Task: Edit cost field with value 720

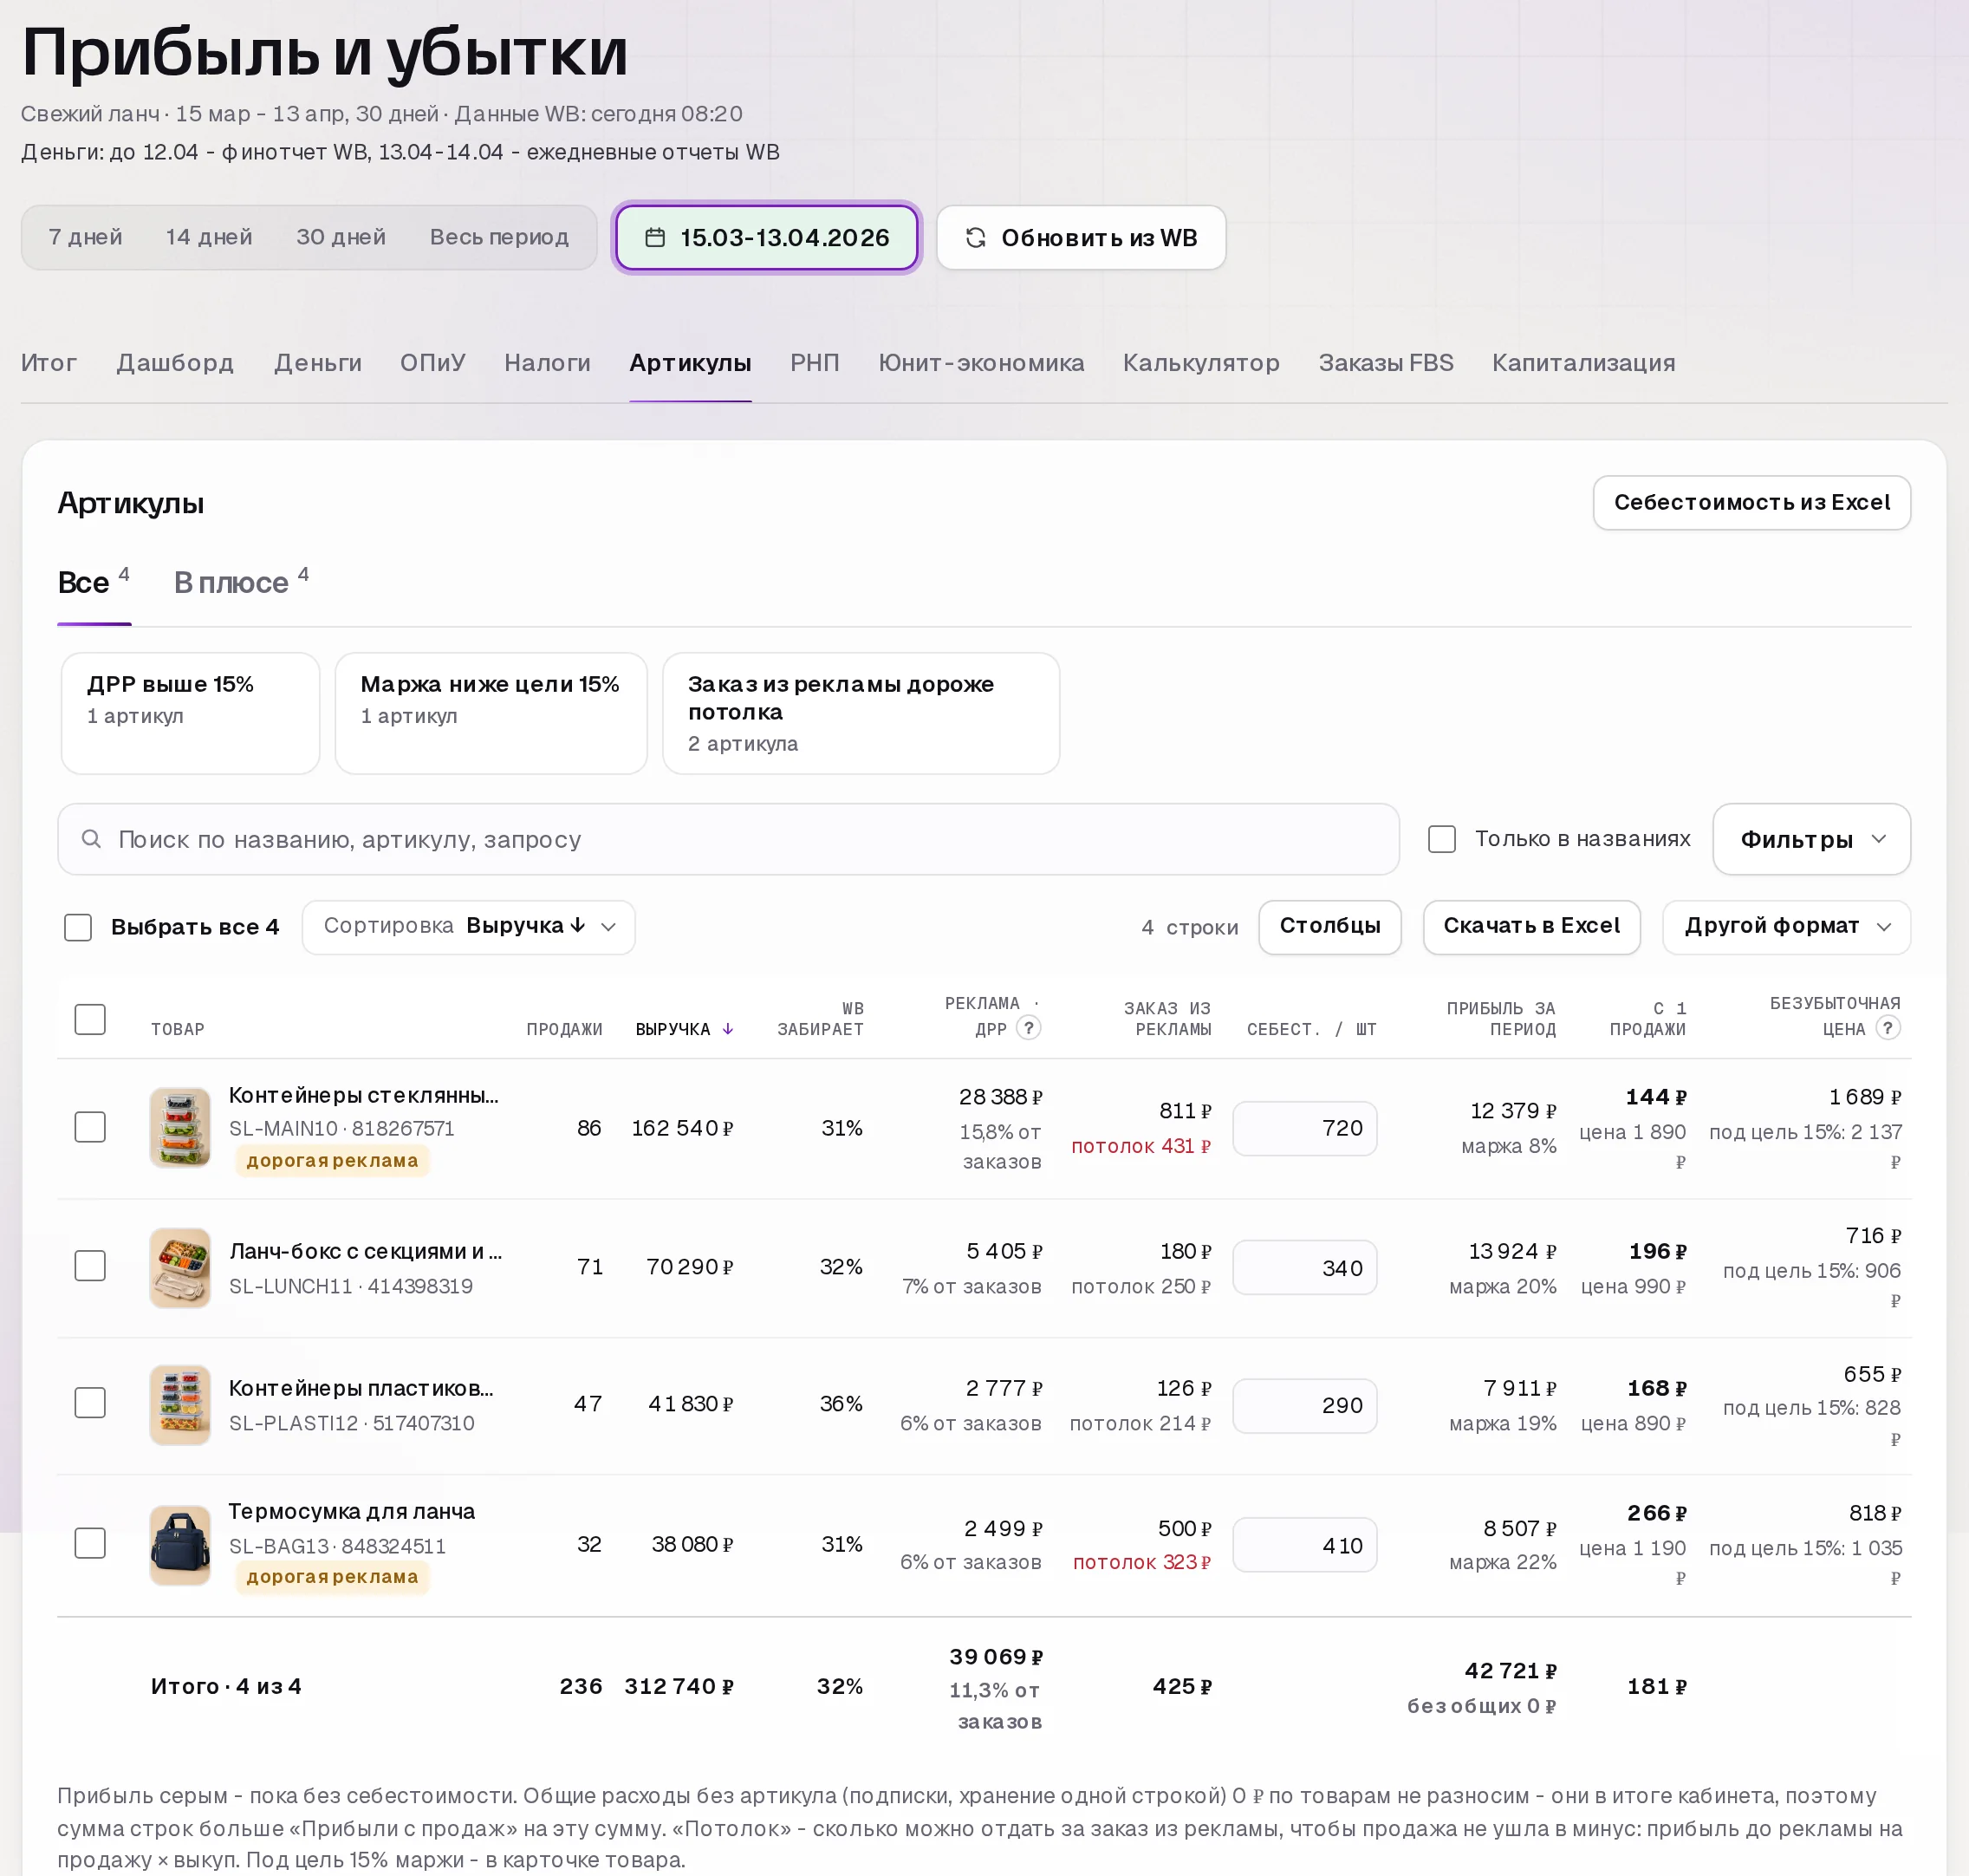Action: coord(1304,1128)
